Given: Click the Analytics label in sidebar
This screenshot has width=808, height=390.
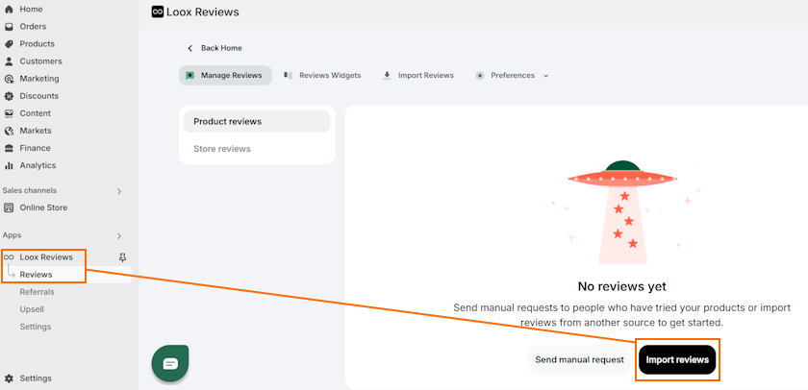Looking at the screenshot, I should 38,165.
